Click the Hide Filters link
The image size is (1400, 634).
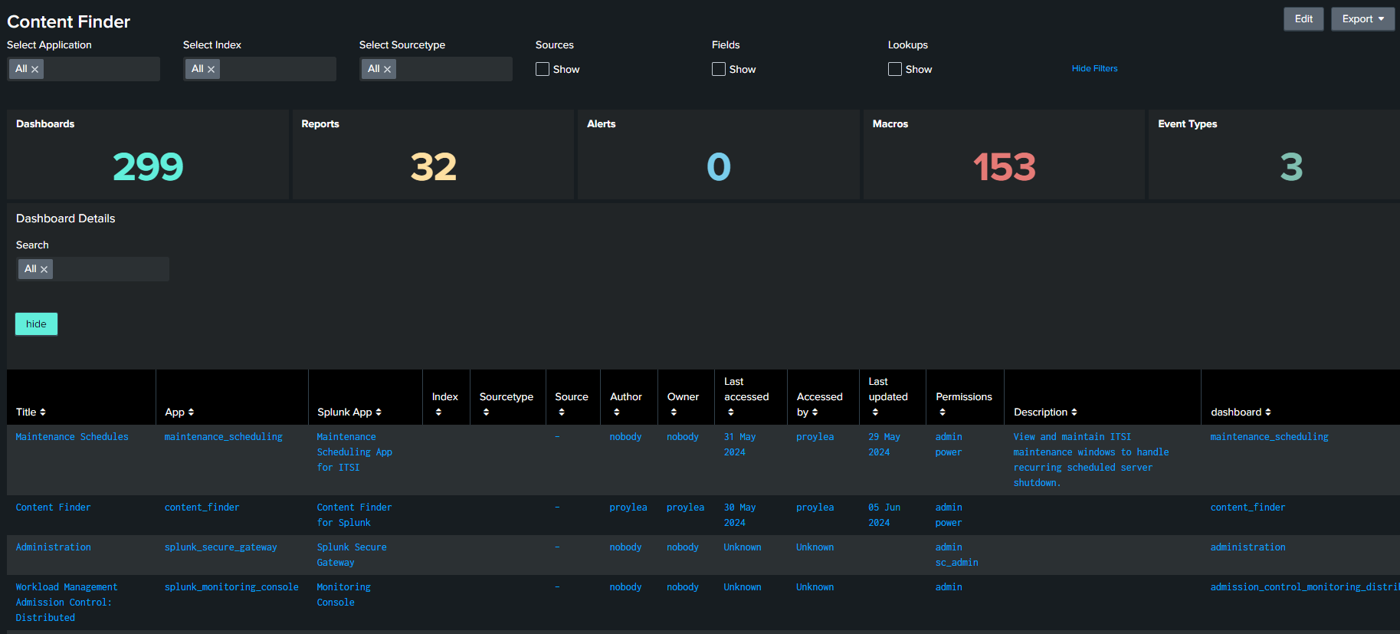(1094, 68)
